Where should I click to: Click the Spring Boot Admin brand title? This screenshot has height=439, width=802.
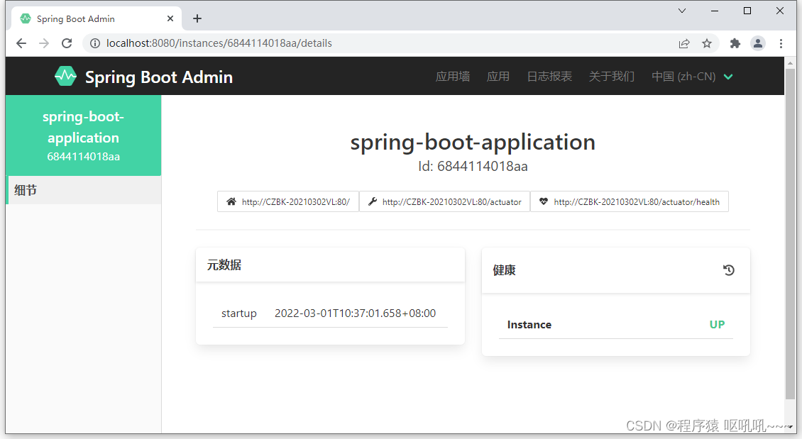point(158,77)
